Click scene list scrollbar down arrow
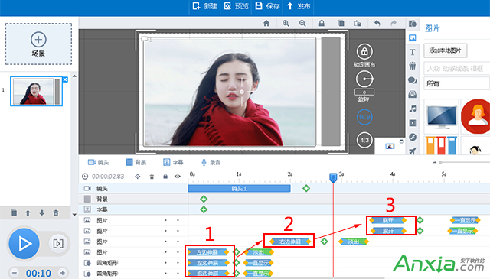490x279 pixels. point(74,214)
